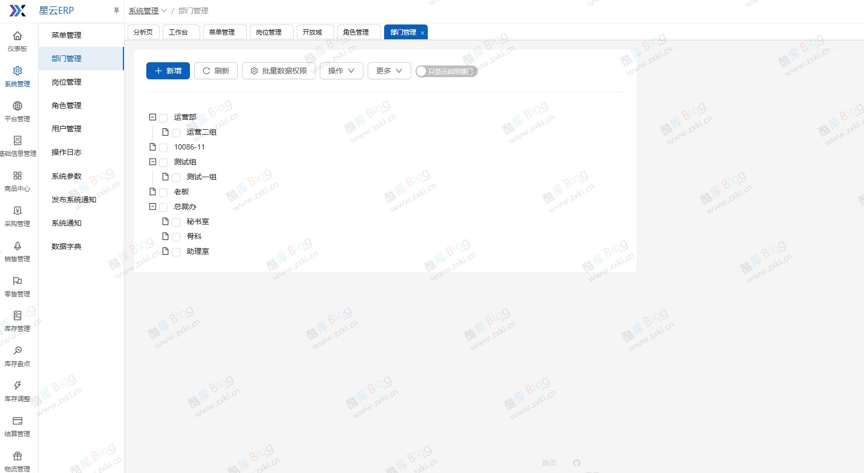Switch to the 工作台 tab
This screenshot has width=864, height=473.
click(181, 32)
